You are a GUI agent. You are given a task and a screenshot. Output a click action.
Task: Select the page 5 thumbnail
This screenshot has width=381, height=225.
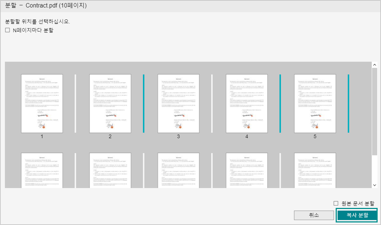[x=315, y=103]
